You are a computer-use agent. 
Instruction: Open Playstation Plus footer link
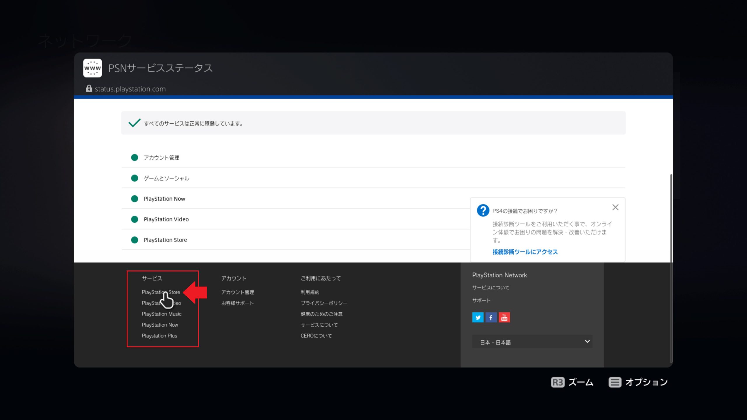tap(159, 335)
